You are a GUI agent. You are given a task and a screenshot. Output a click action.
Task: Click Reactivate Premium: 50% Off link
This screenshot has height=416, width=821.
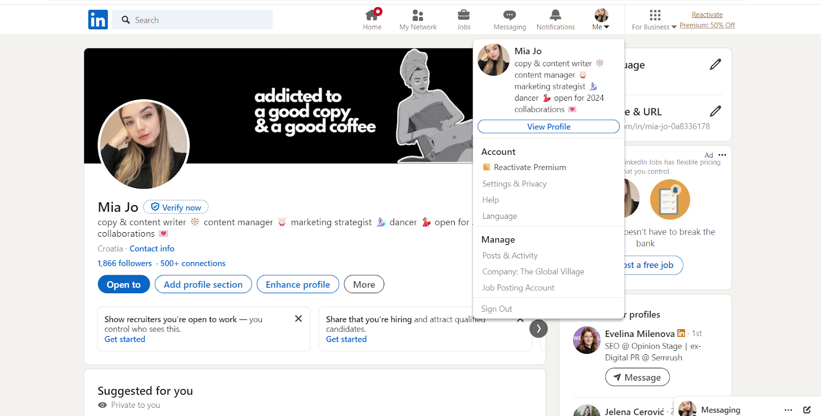(x=707, y=20)
